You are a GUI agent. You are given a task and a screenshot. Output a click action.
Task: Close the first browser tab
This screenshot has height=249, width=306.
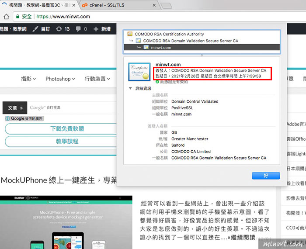pos(74,5)
